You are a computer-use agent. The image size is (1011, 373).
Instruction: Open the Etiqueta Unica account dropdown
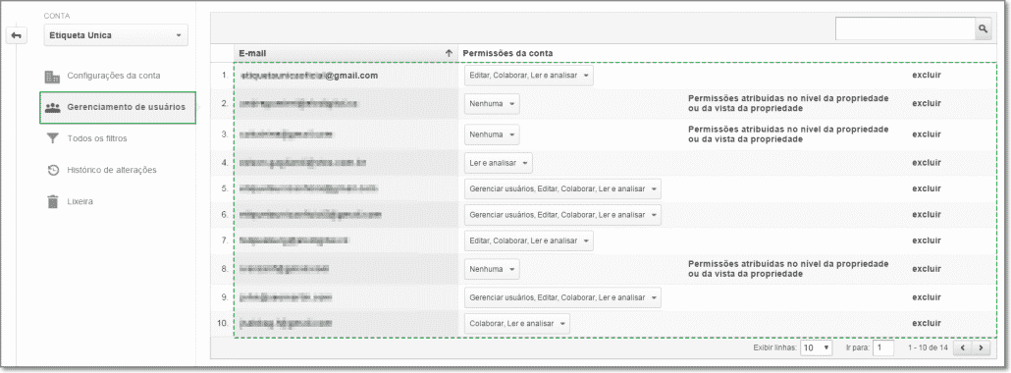pyautogui.click(x=116, y=35)
